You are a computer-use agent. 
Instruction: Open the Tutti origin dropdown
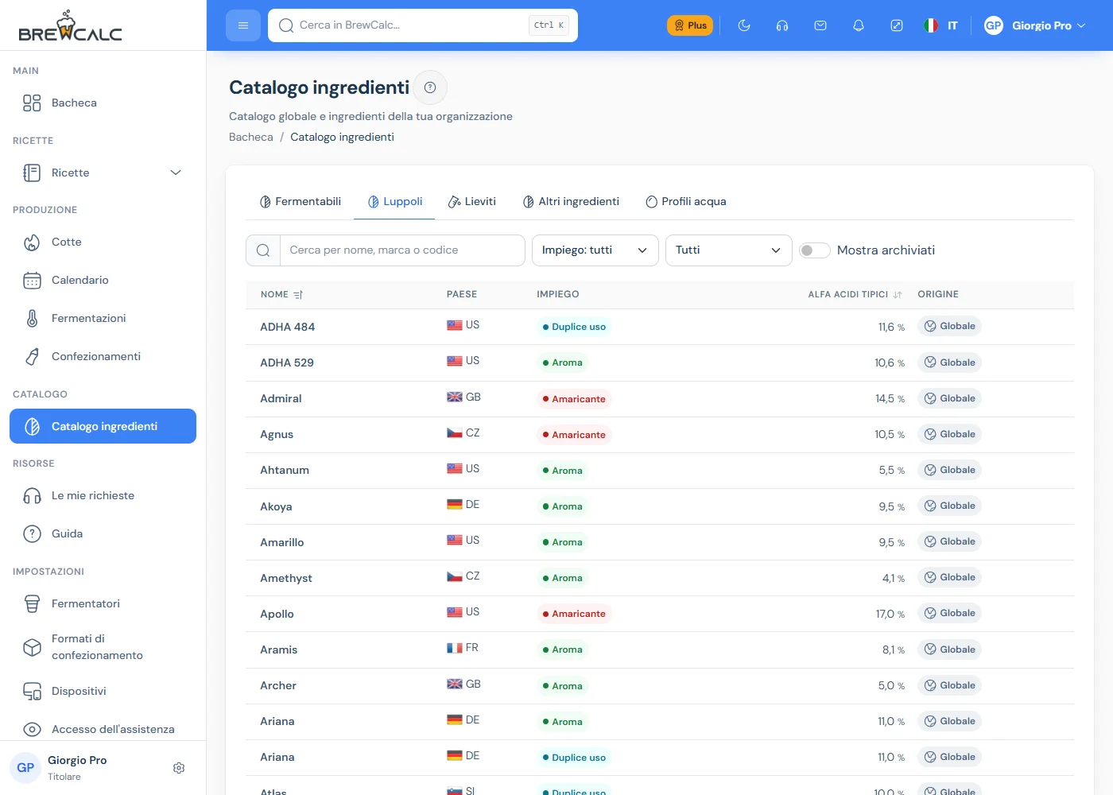pos(729,250)
